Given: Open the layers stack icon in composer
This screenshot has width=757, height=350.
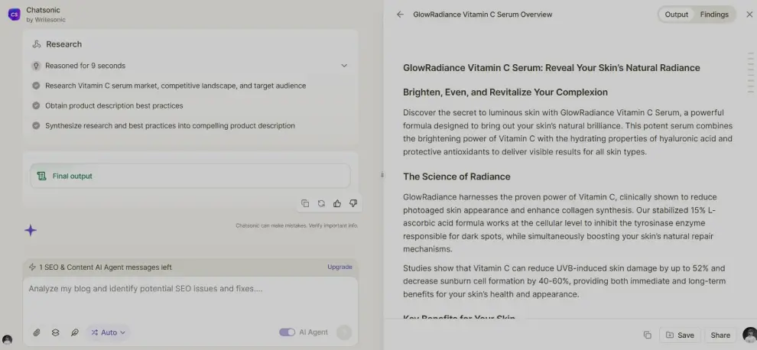Looking at the screenshot, I should click(56, 332).
